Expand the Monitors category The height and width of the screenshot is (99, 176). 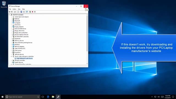(x=11, y=45)
